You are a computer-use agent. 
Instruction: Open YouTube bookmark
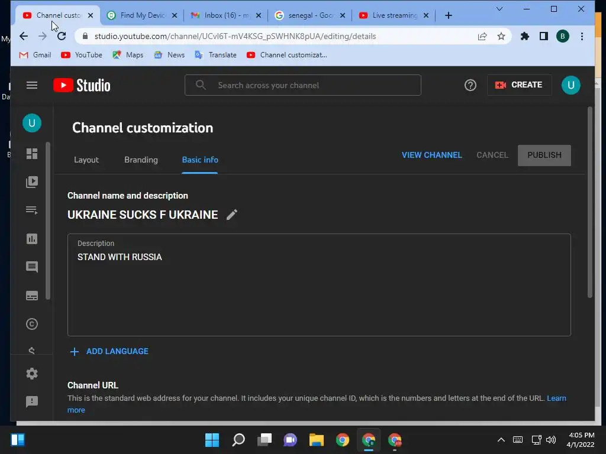point(82,55)
